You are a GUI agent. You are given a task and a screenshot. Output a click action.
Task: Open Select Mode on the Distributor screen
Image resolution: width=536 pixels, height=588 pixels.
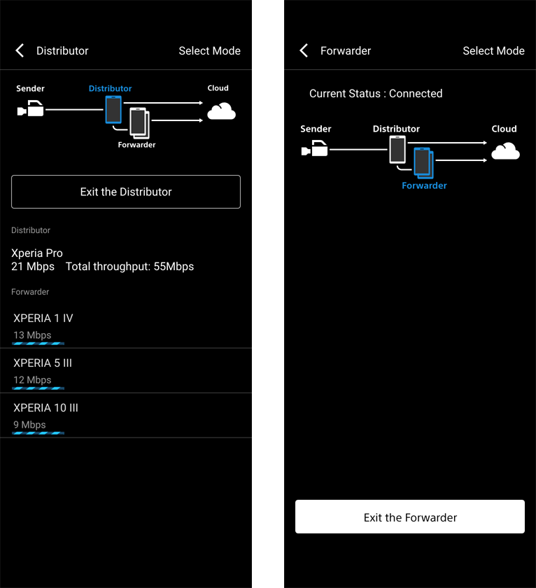pyautogui.click(x=209, y=50)
